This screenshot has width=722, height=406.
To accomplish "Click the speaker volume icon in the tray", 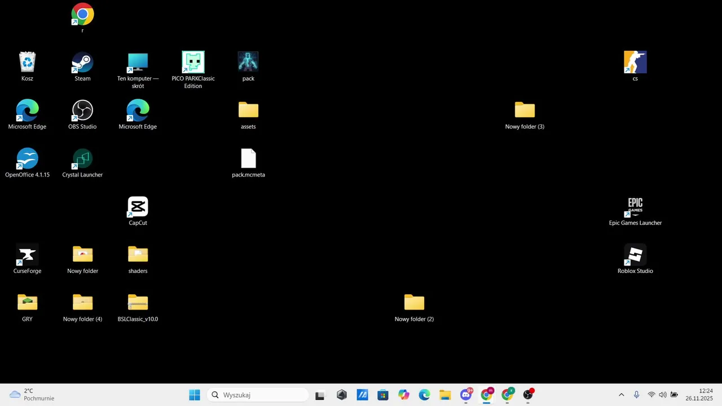I will tap(662, 395).
